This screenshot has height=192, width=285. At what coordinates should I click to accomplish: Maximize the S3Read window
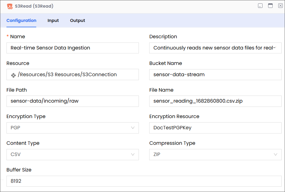pos(270,6)
